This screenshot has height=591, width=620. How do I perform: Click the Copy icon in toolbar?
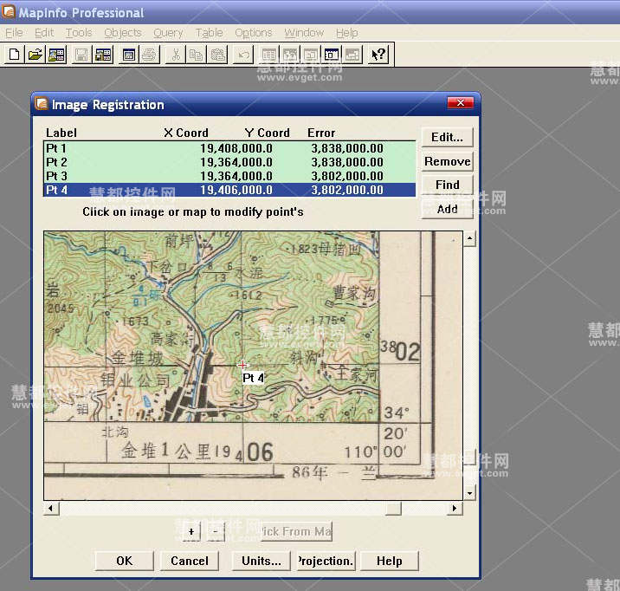[x=196, y=55]
